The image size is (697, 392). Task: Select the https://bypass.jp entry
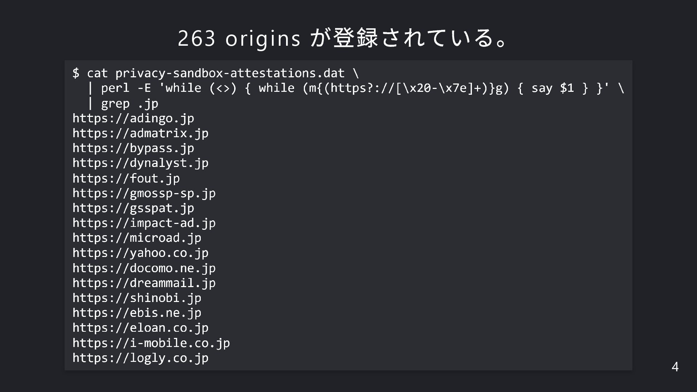click(133, 148)
